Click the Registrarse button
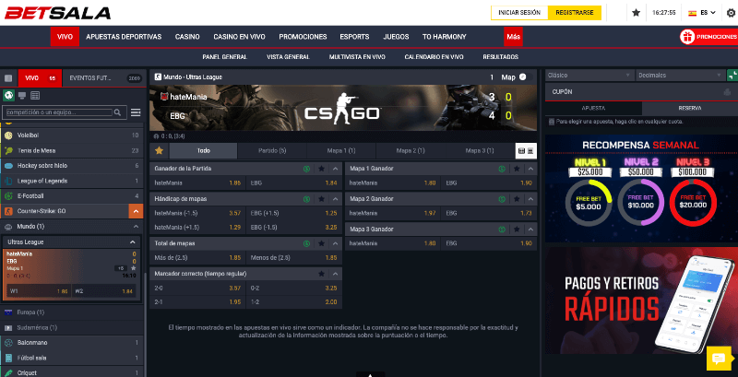The height and width of the screenshot is (377, 738). click(x=575, y=13)
